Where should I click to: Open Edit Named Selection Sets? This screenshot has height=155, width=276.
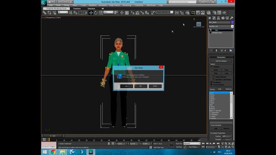click(x=153, y=12)
